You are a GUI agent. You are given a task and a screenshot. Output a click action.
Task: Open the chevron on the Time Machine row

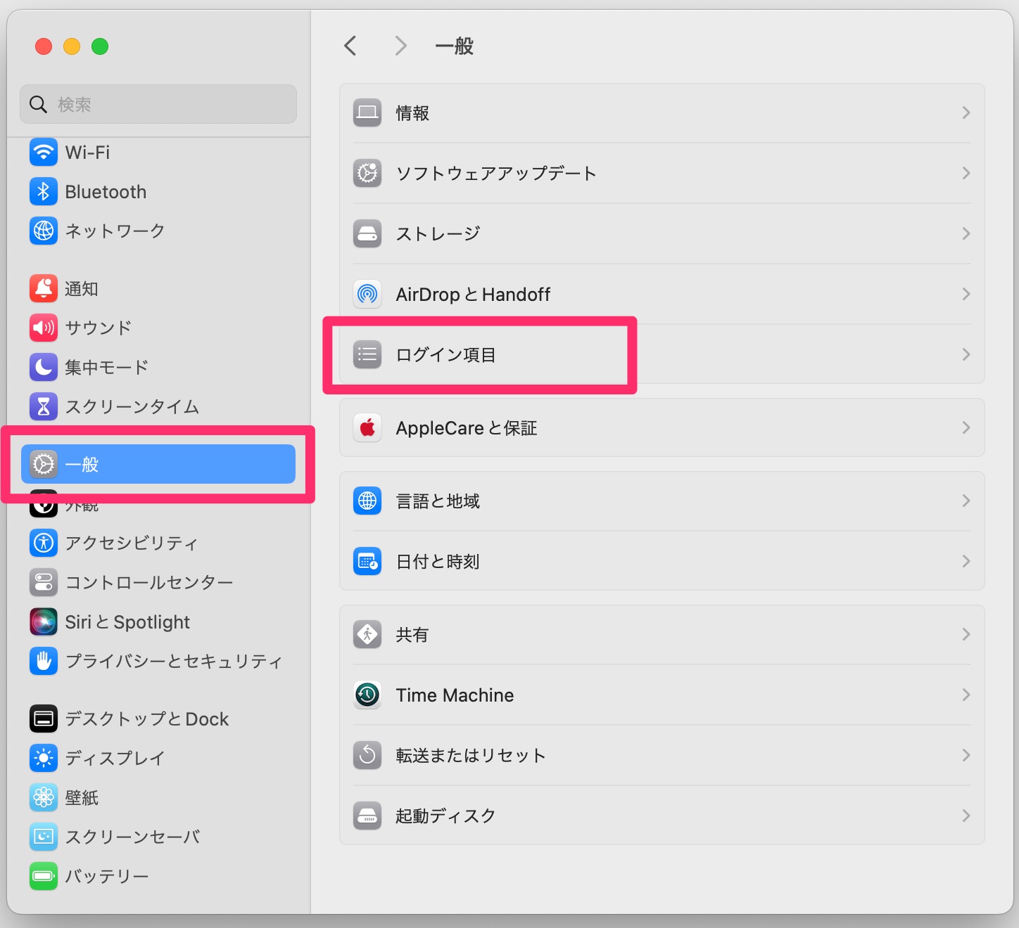tap(966, 695)
